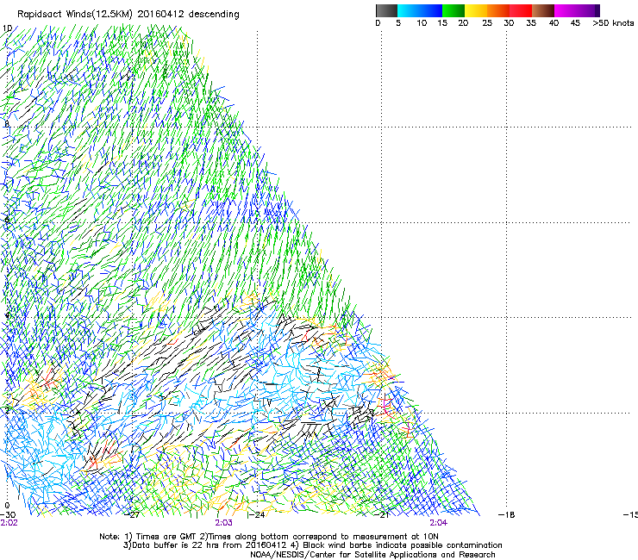Click the brown 35-40 knots legend swatch
Image resolution: width=638 pixels, height=560 pixels.
(x=543, y=10)
